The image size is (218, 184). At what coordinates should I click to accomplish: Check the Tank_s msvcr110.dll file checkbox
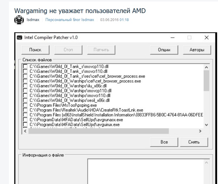25,71
